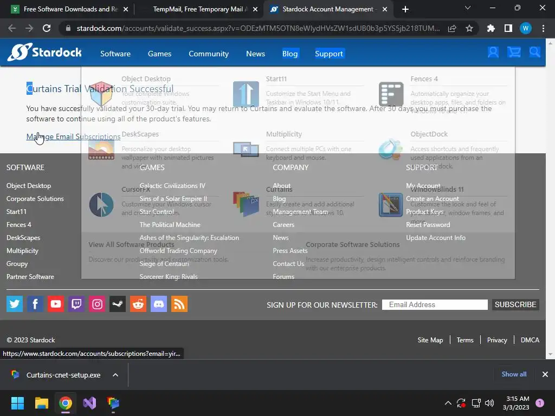
Task: Open The Political Machine link
Action: tap(170, 225)
